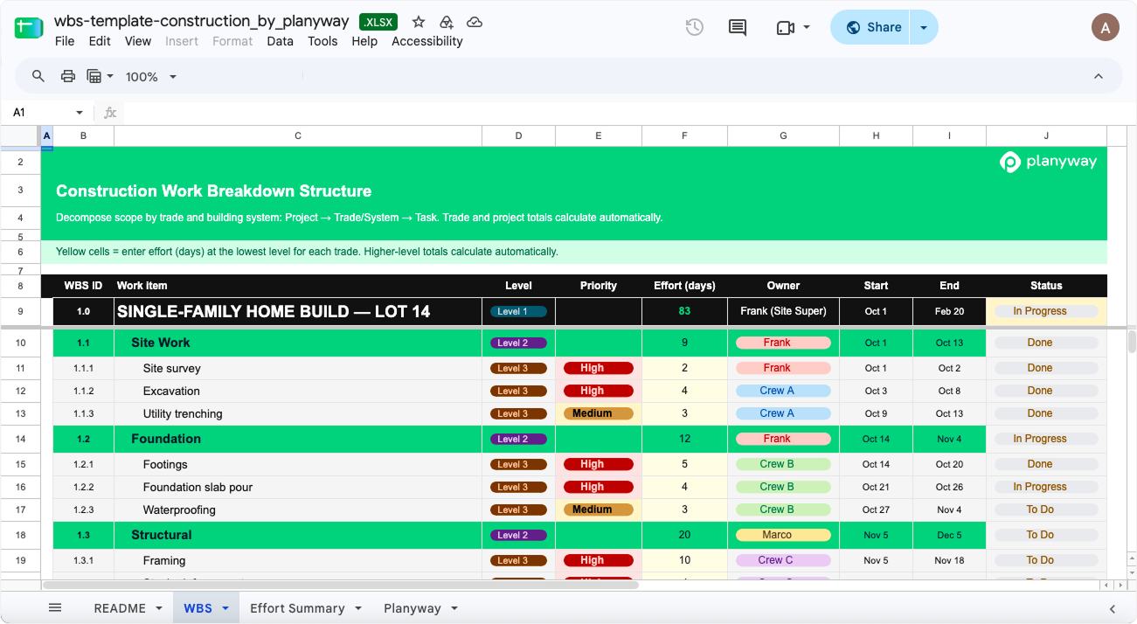Switch to the Effort Summary sheet tab
Viewport: 1137px width, 624px height.
[x=297, y=608]
